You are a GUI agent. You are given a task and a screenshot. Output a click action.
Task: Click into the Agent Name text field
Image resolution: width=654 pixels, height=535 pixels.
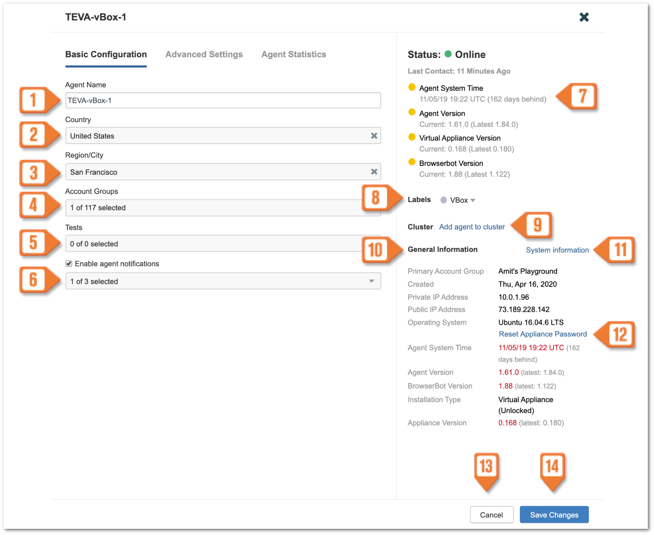coord(223,101)
